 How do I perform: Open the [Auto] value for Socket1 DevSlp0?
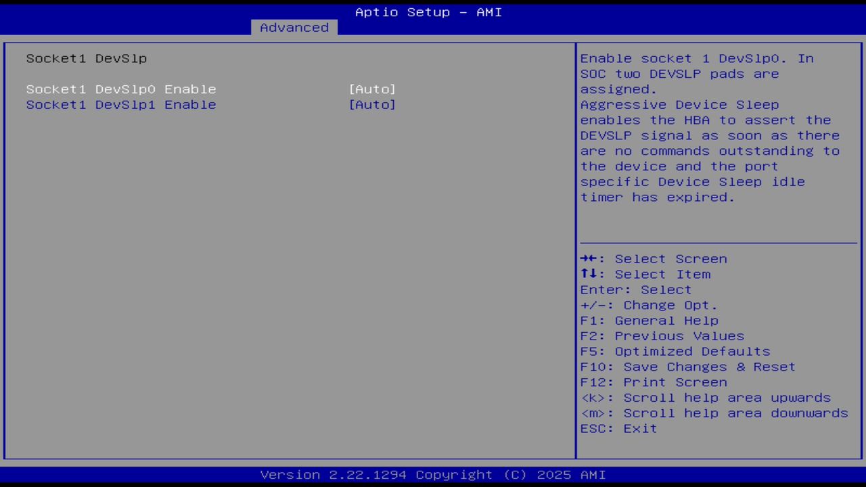pyautogui.click(x=372, y=89)
